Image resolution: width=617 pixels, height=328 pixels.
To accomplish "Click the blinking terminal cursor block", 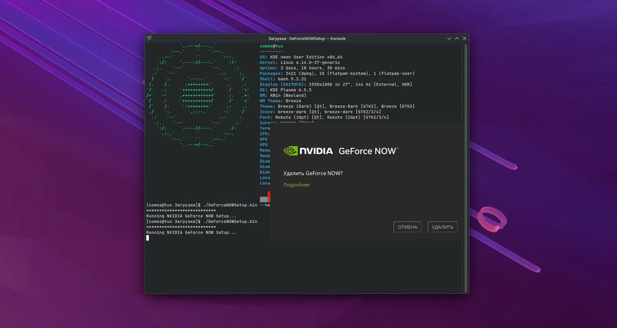I will 148,238.
